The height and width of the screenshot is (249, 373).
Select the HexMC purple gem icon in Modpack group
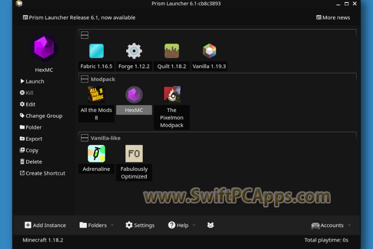tap(134, 94)
